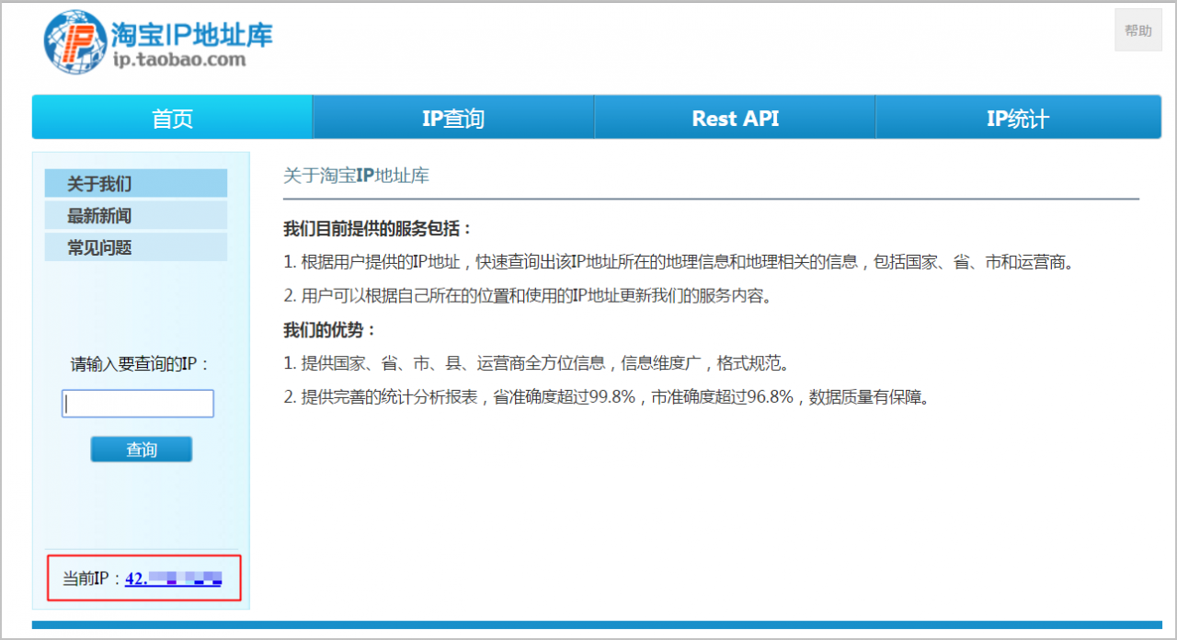This screenshot has width=1177, height=640.
Task: Open the 帮助 help button
Action: pyautogui.click(x=1137, y=30)
